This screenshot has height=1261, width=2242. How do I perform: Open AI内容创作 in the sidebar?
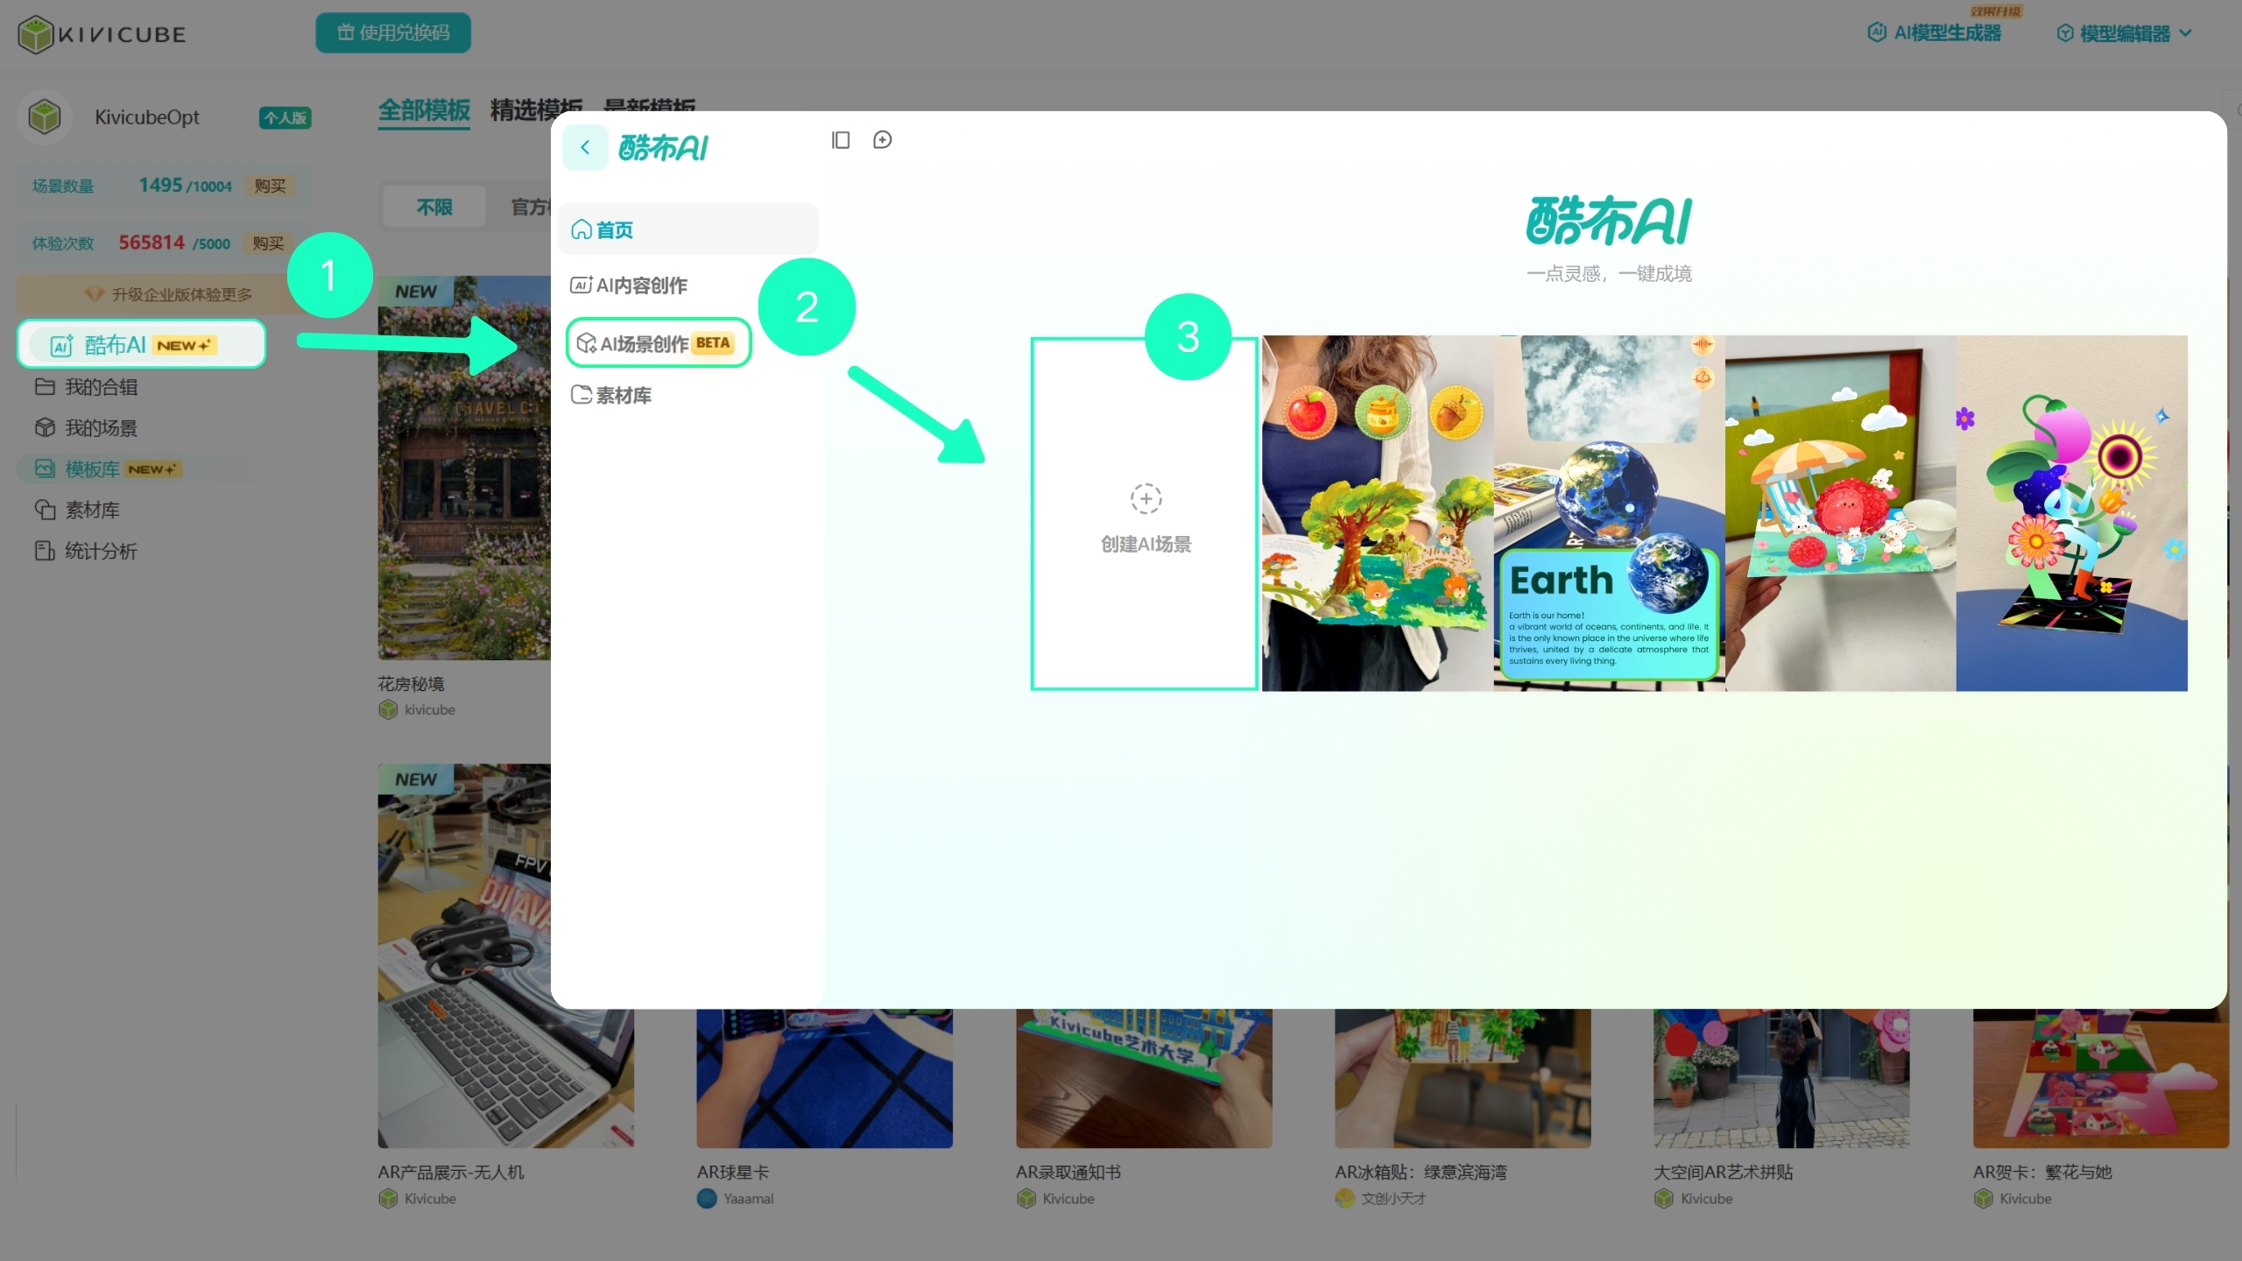coord(629,285)
